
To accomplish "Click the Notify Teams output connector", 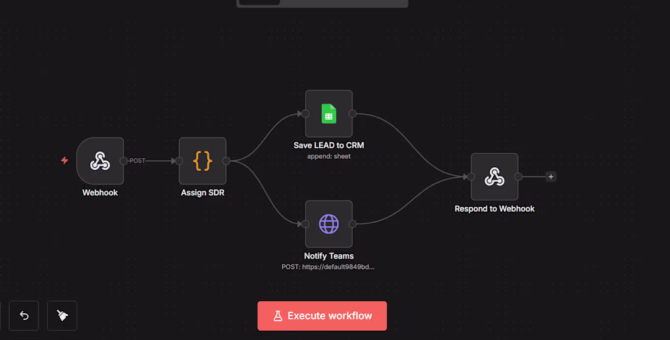I will [x=353, y=224].
